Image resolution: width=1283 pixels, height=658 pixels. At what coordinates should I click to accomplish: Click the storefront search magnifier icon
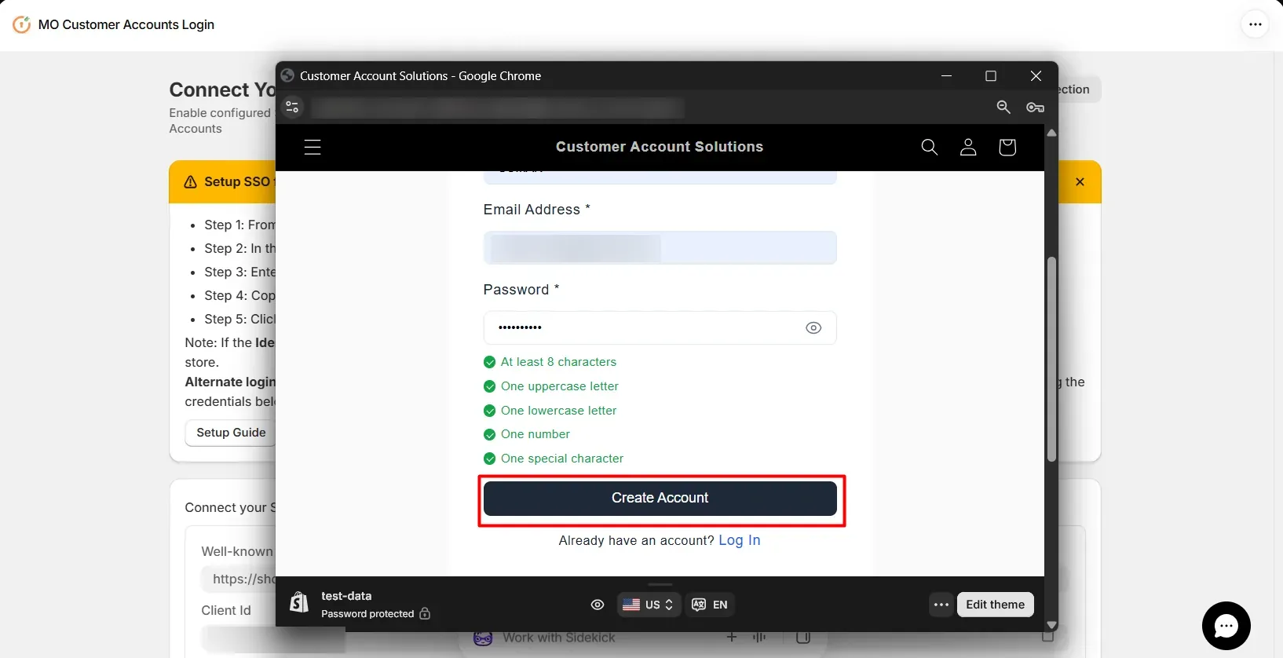point(929,147)
